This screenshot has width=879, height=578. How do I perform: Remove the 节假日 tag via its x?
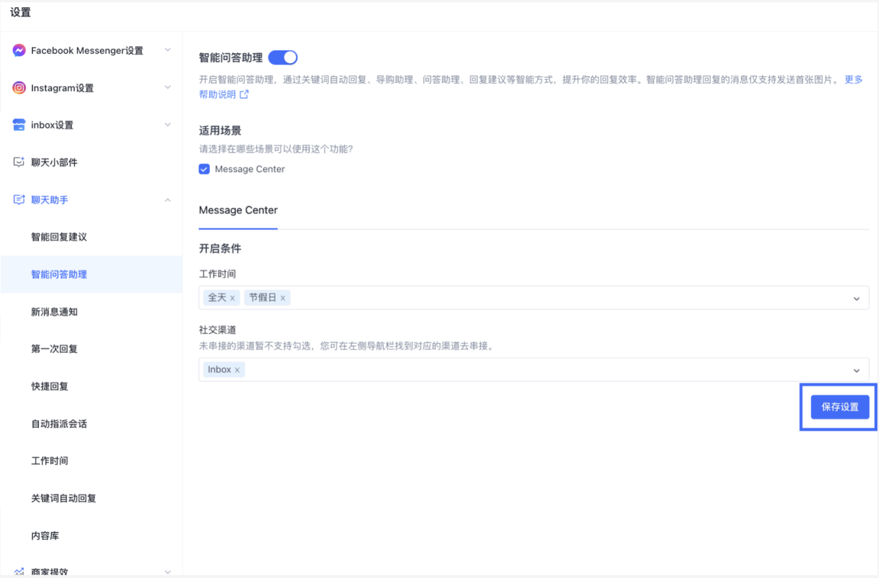(x=283, y=298)
